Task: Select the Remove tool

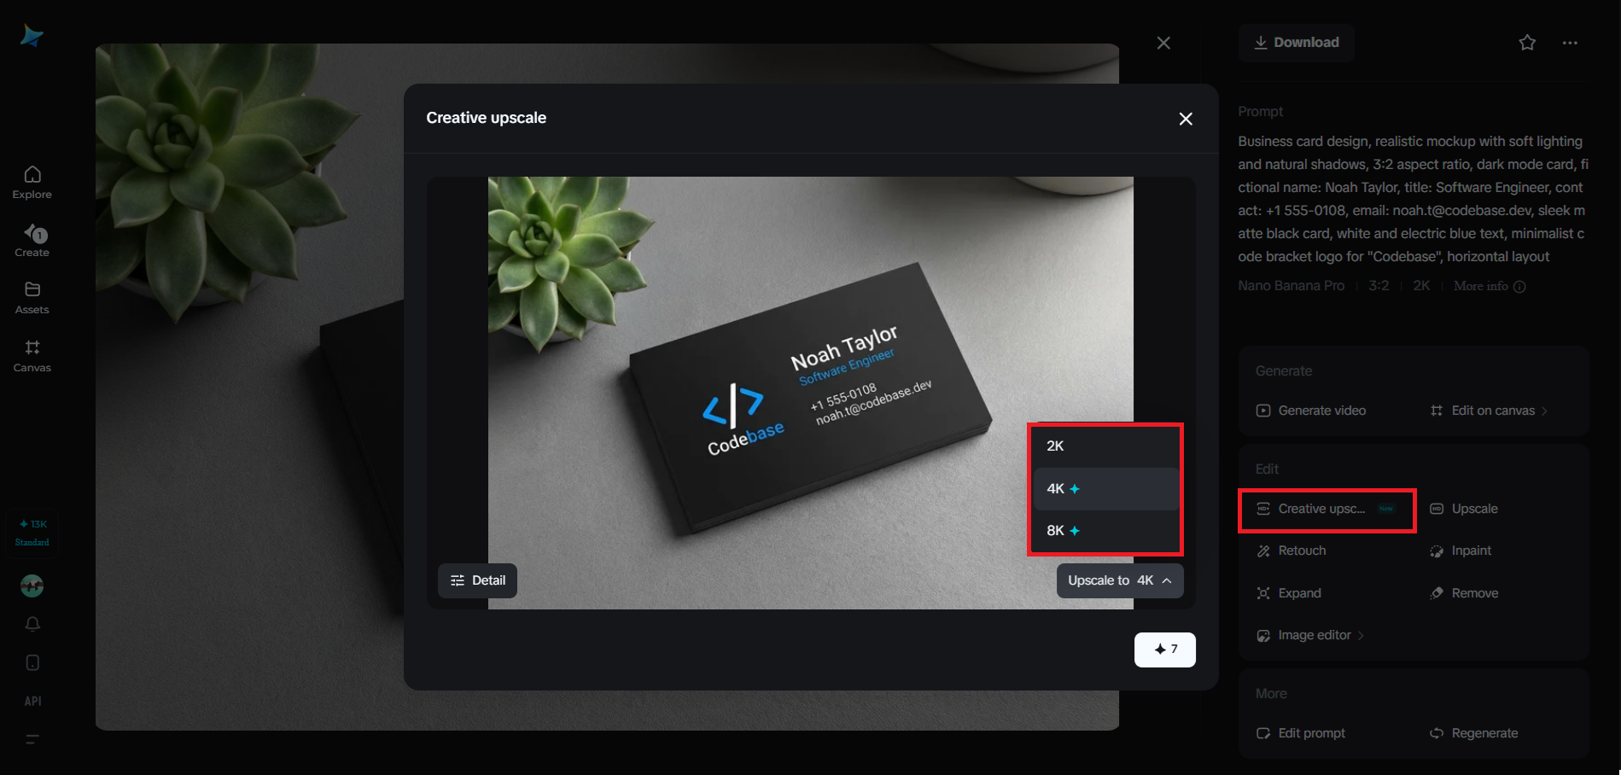Action: coord(1464,593)
